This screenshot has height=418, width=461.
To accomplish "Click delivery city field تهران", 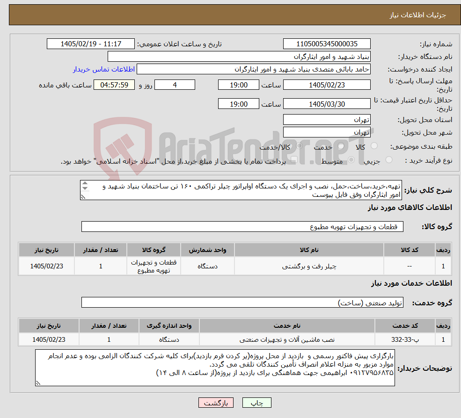I will (327, 132).
